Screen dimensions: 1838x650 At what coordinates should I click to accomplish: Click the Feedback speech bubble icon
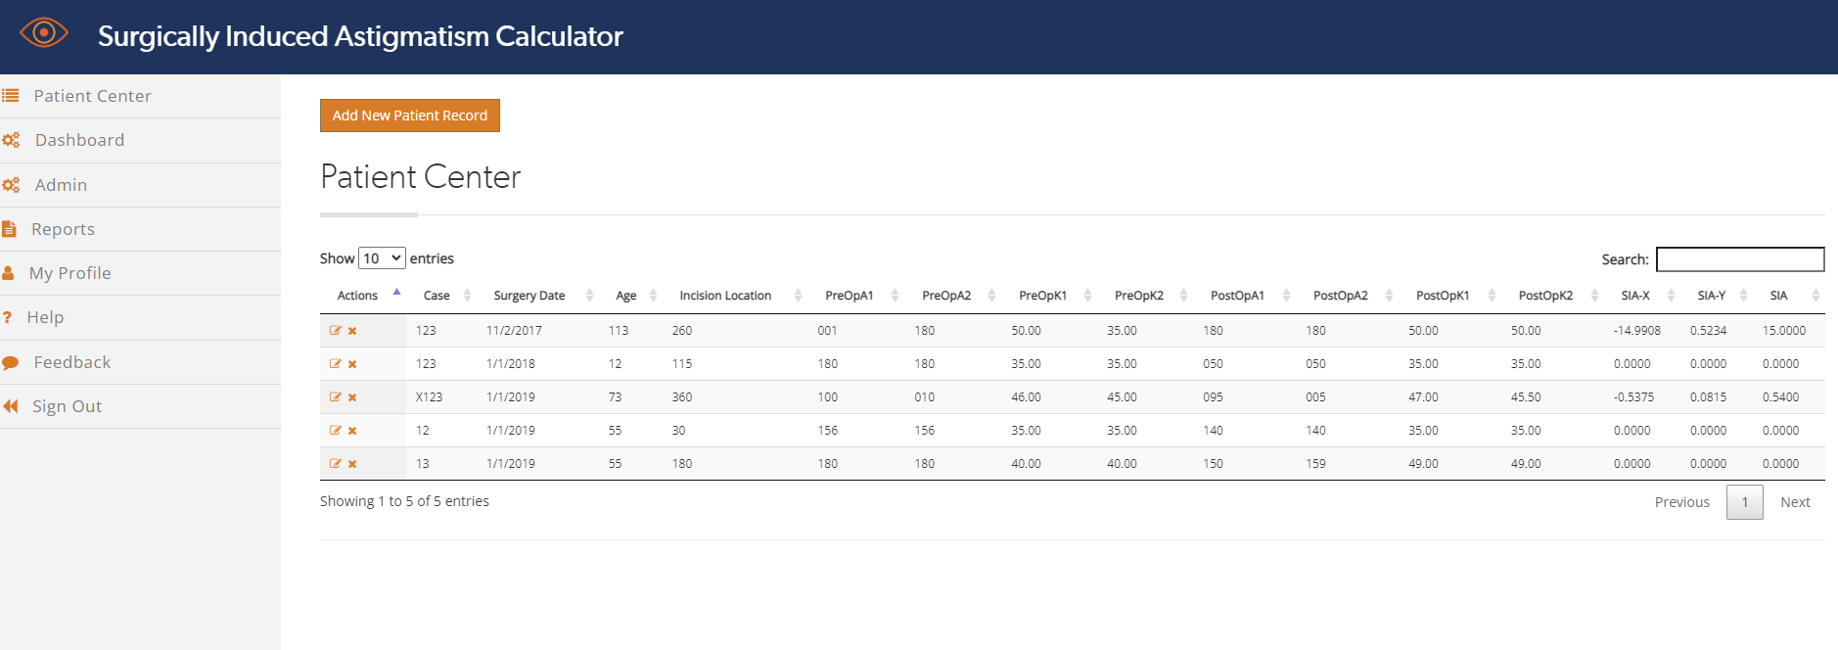tap(11, 362)
